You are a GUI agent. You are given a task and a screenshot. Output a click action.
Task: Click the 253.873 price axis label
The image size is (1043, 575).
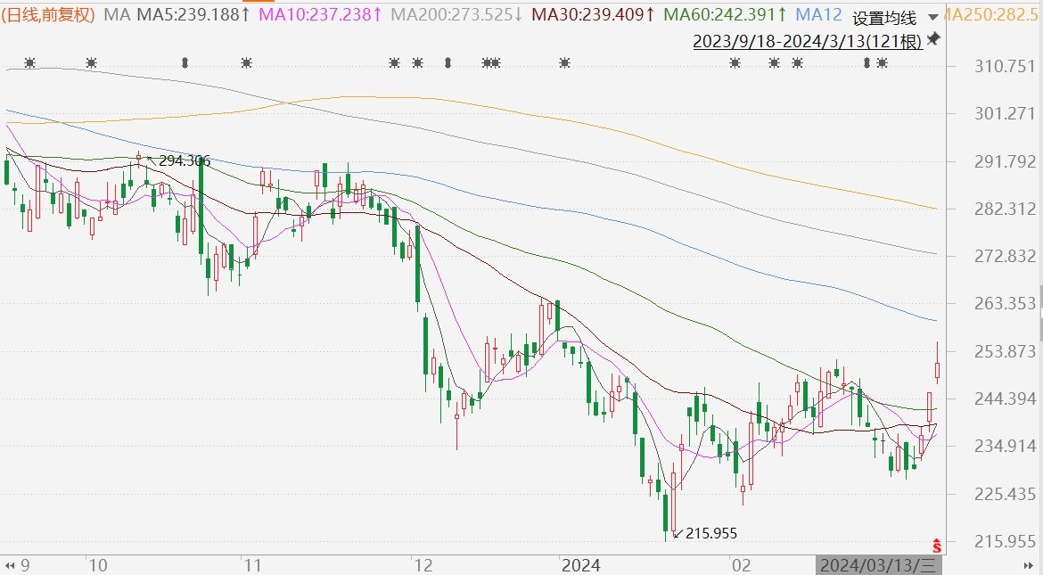pyautogui.click(x=1005, y=350)
